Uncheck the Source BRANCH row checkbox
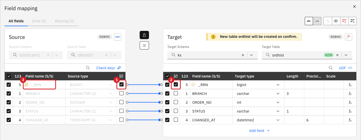361x140 pixels. pos(9,94)
